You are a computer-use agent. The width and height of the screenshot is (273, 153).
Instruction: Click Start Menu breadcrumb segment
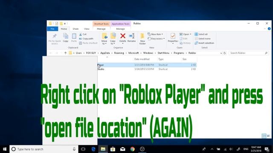tap(163, 53)
